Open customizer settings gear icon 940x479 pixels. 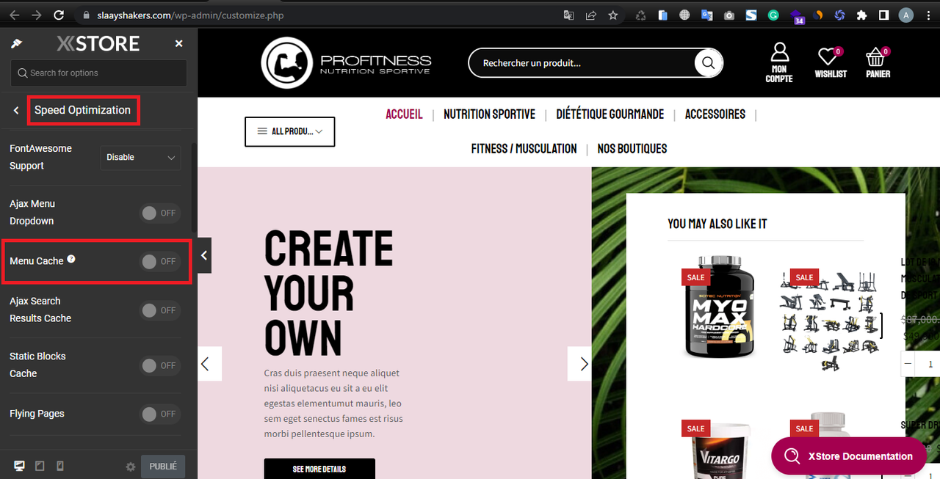click(131, 467)
